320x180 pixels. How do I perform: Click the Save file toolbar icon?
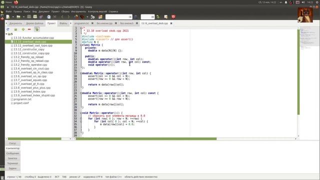pyautogui.click(x=29, y=17)
